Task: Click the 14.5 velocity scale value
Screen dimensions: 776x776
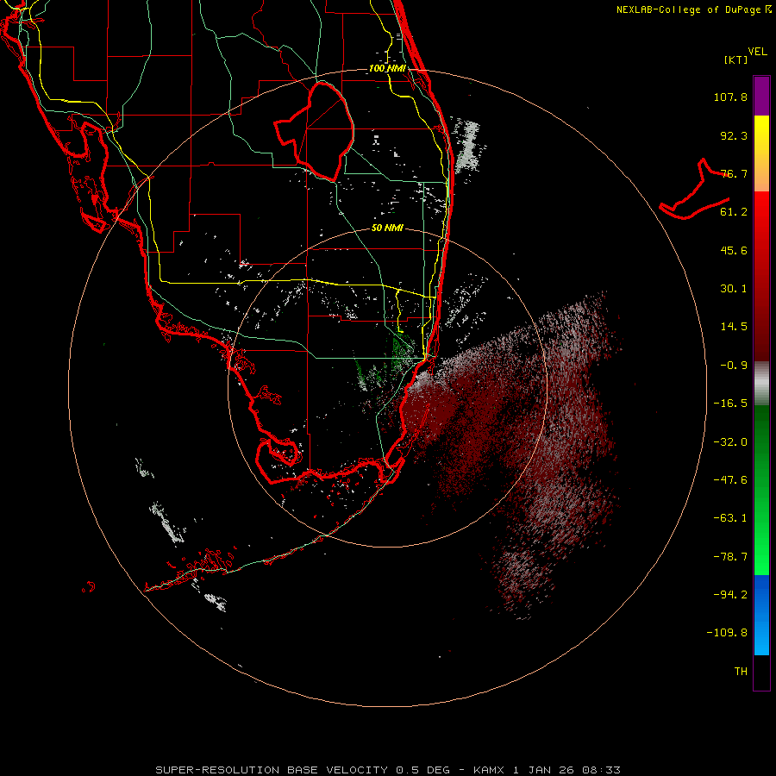Action: click(x=734, y=327)
